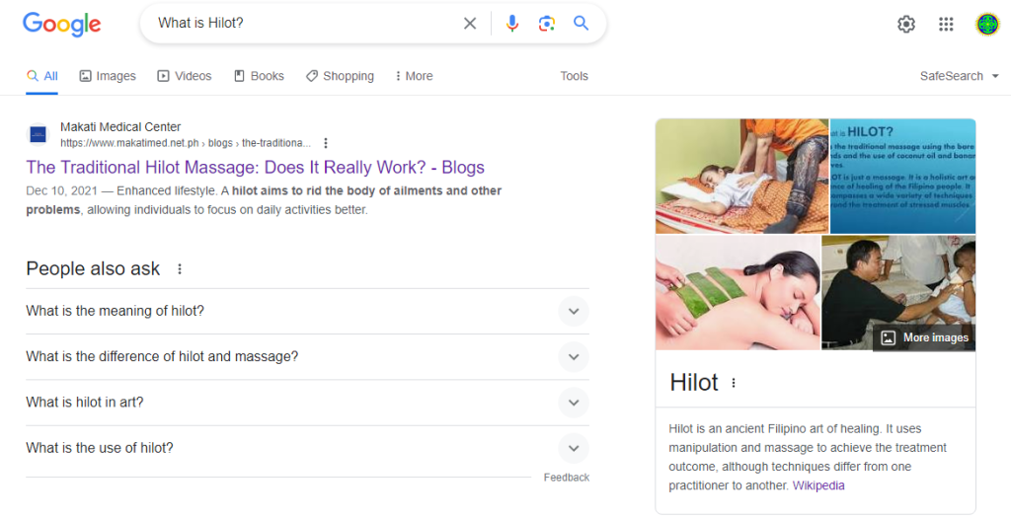1011x519 pixels.
Task: Expand "What is the meaning of hilot?"
Action: click(573, 311)
